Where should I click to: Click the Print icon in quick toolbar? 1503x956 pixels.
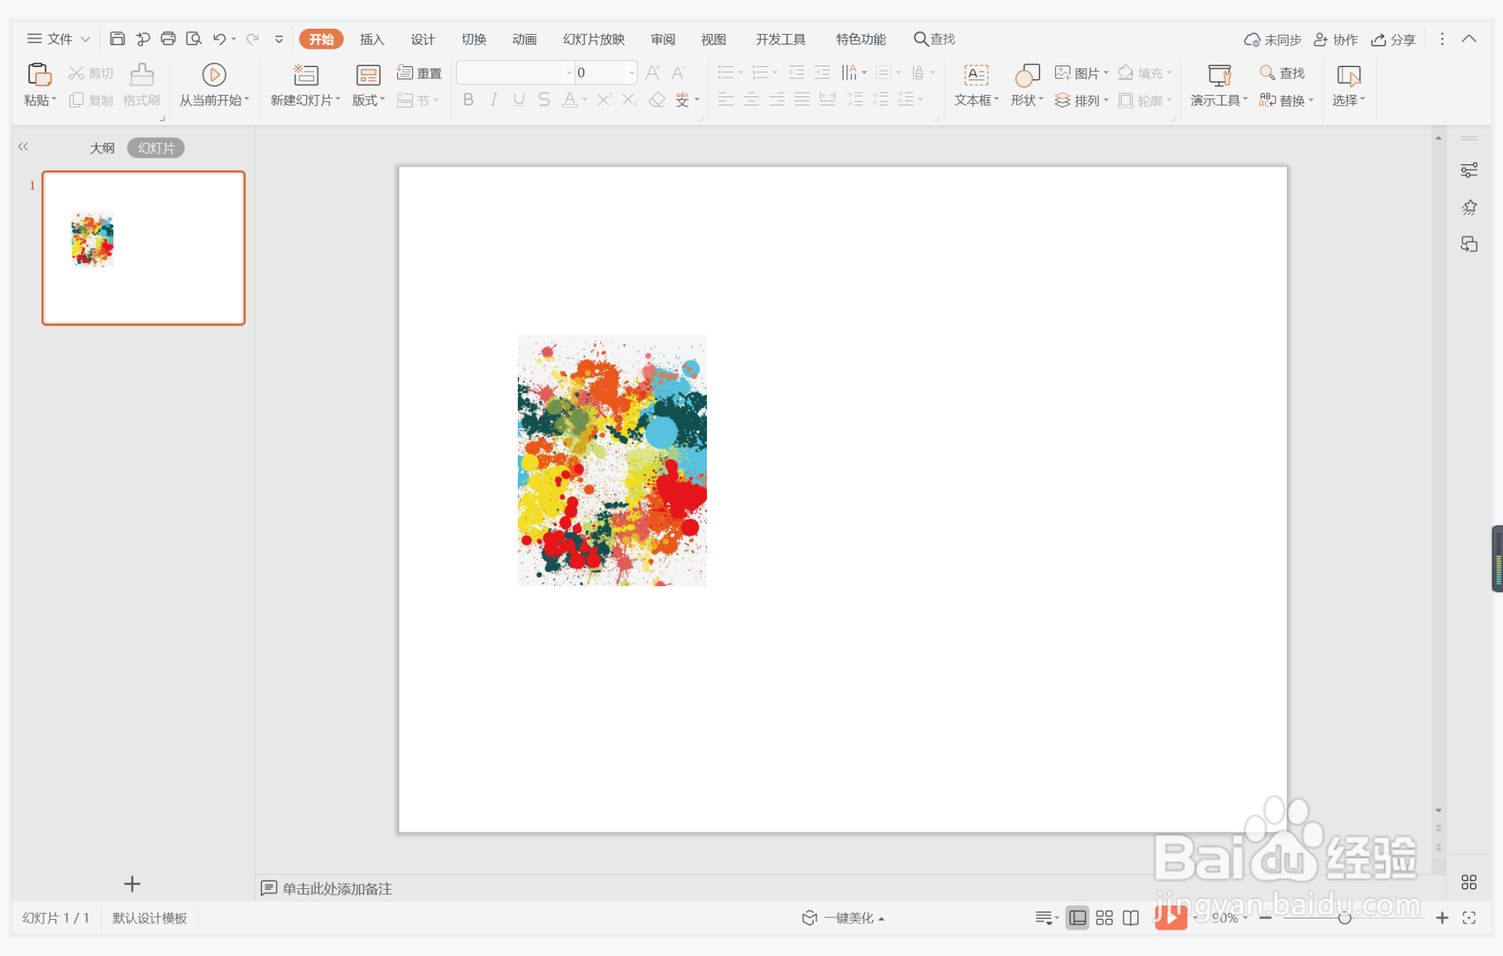168,38
